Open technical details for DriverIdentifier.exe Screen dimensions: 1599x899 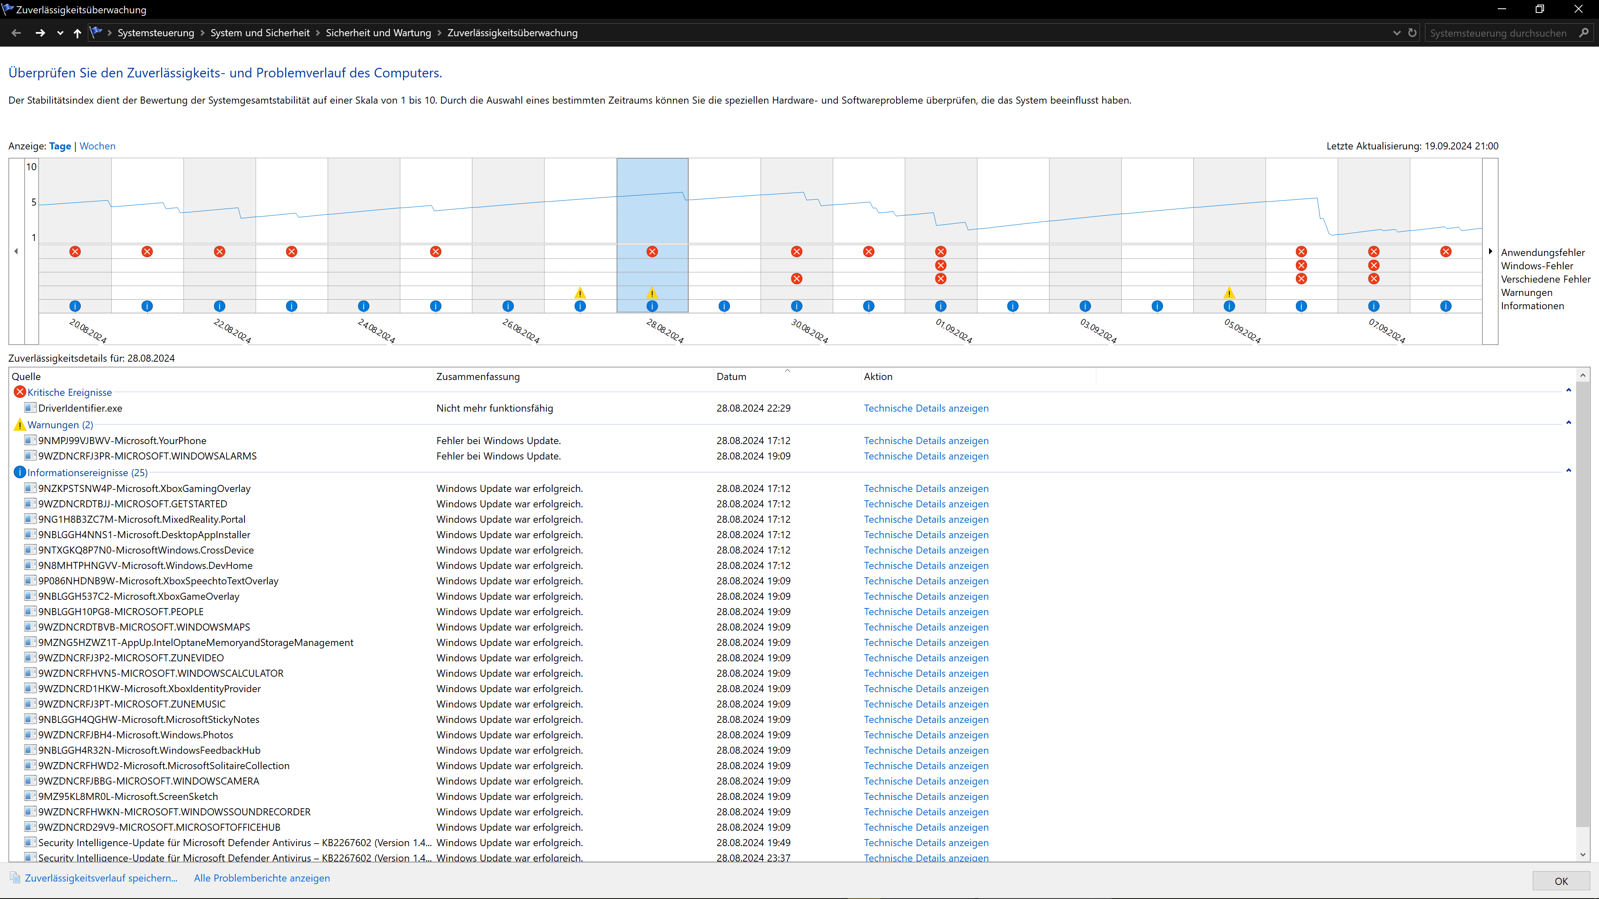pyautogui.click(x=926, y=408)
